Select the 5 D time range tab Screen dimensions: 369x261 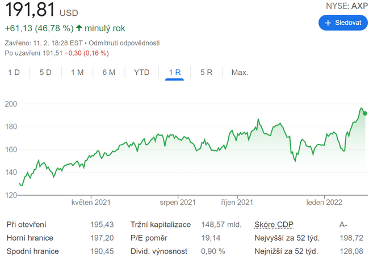(x=45, y=72)
